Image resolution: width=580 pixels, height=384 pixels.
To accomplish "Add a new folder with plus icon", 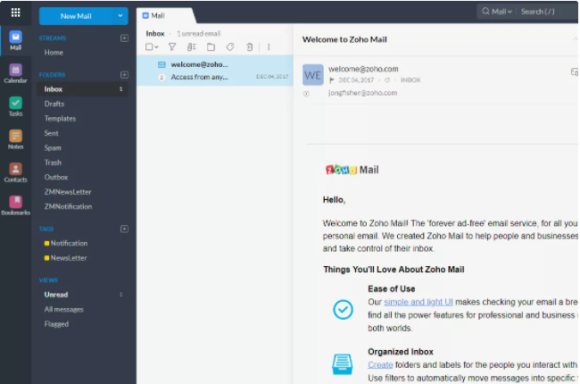I will [124, 75].
